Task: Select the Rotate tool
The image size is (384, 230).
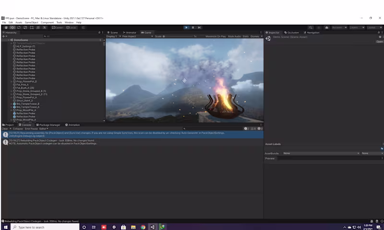Action: coord(19,27)
